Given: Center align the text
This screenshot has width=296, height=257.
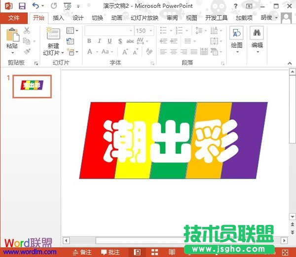Looking at the screenshot, I should 174,51.
